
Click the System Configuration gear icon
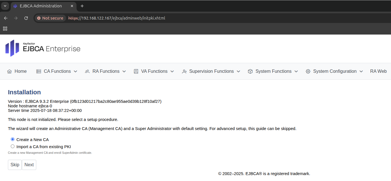(x=308, y=71)
